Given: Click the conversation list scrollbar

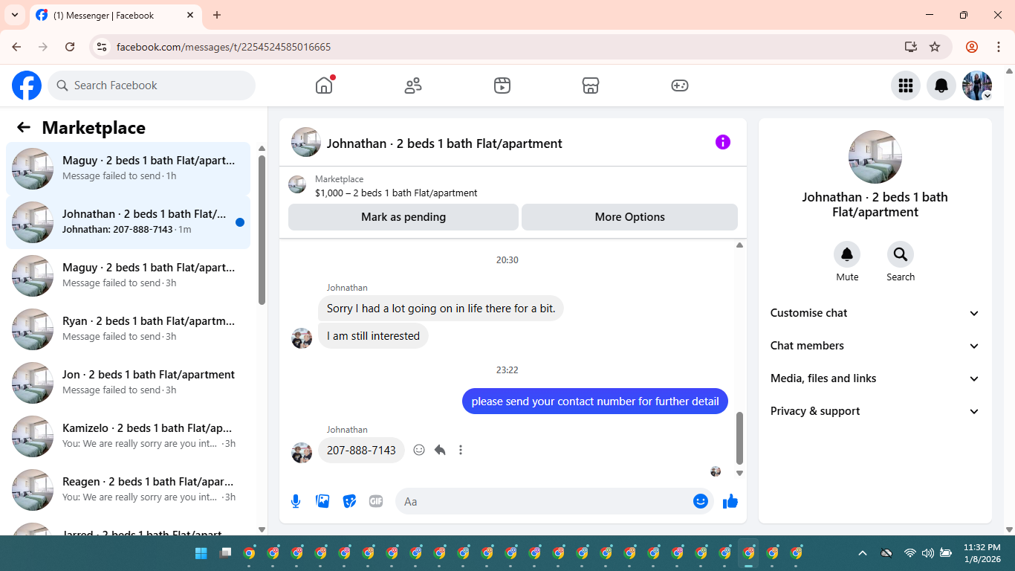Looking at the screenshot, I should (262, 229).
